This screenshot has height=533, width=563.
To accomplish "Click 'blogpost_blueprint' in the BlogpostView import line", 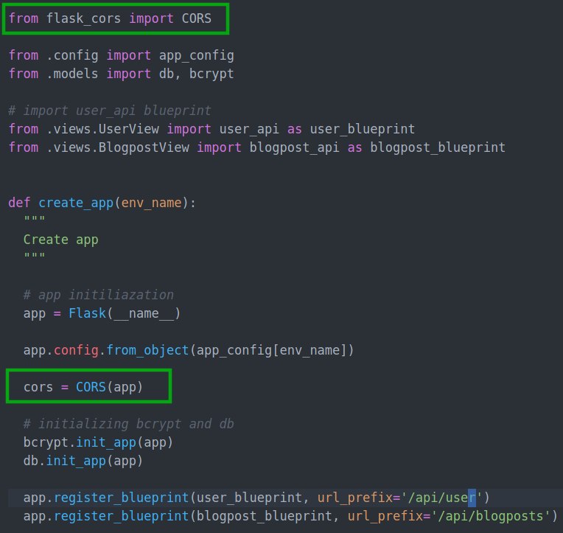I will tap(438, 147).
